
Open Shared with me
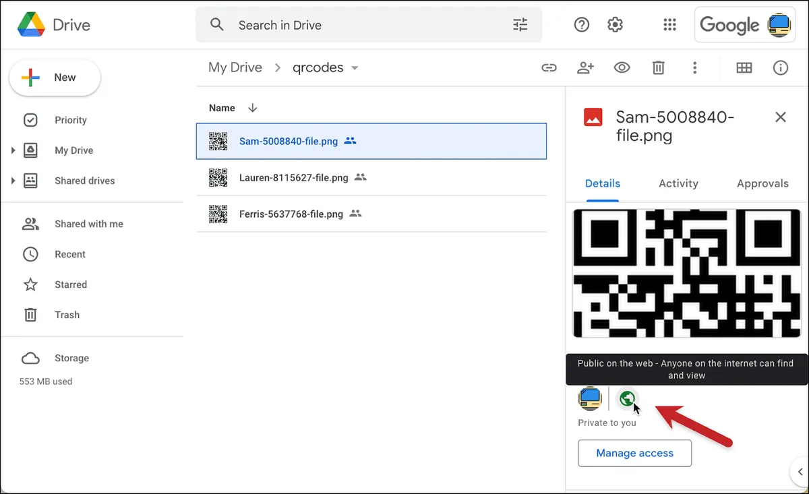pos(88,224)
